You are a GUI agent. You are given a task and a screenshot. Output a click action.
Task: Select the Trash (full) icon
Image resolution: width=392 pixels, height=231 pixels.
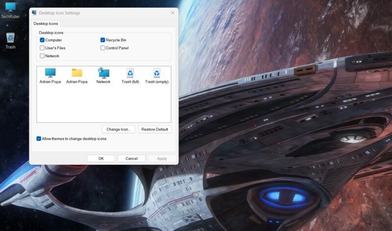pos(130,76)
